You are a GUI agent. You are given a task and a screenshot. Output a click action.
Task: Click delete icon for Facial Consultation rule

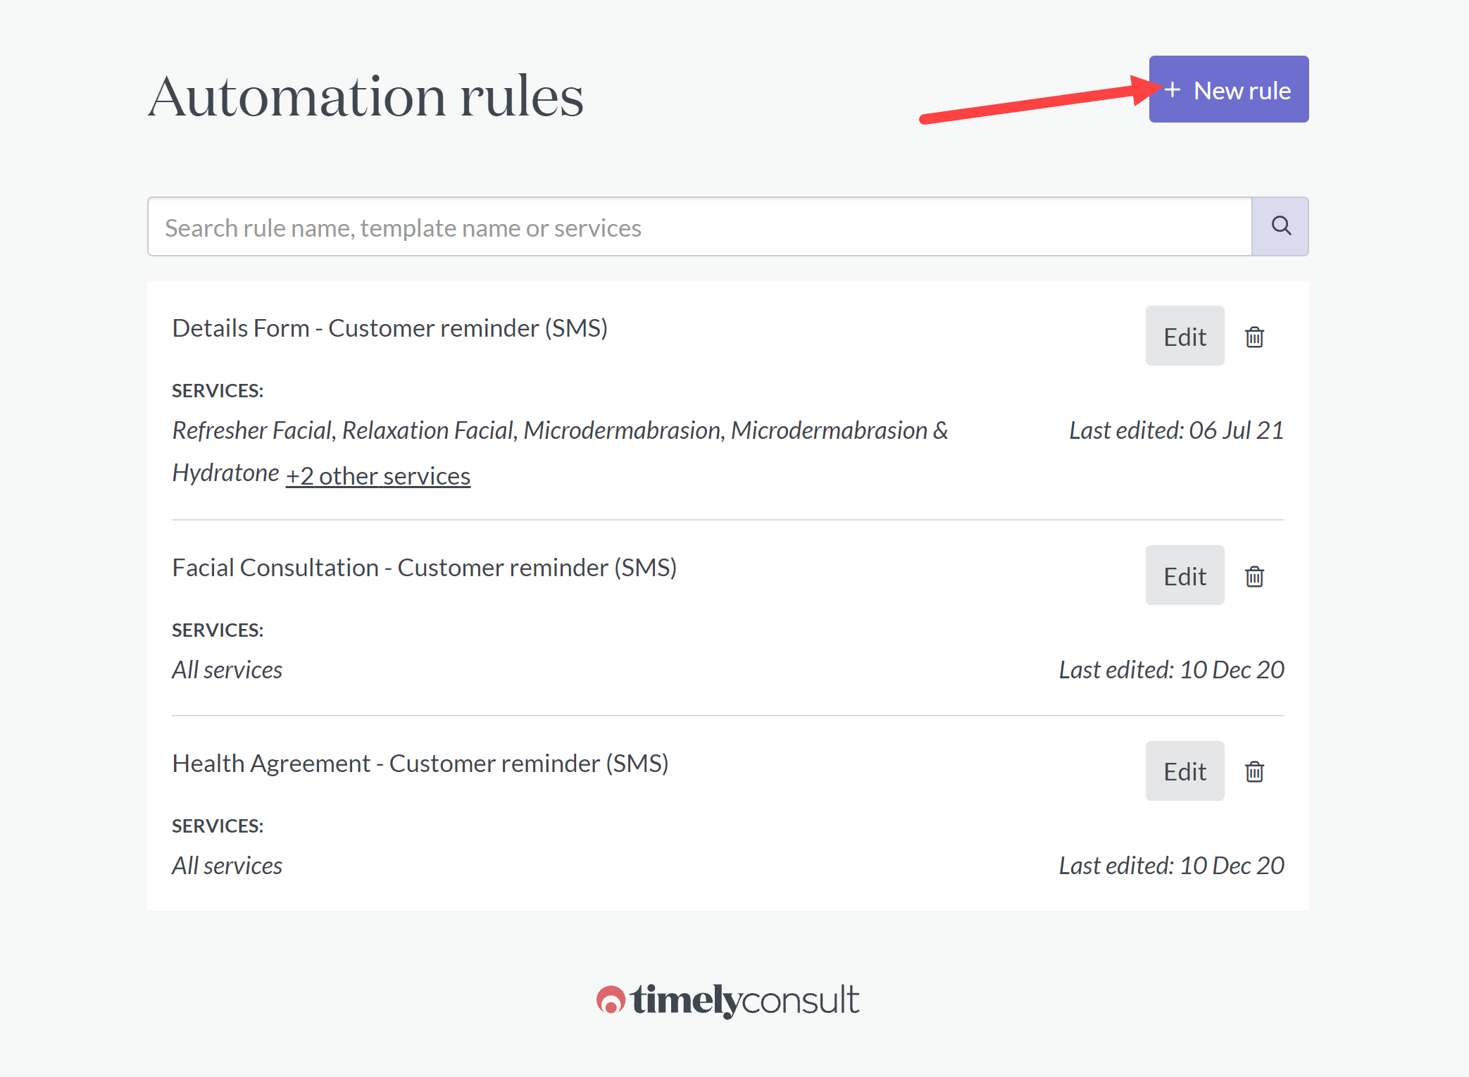(1255, 575)
